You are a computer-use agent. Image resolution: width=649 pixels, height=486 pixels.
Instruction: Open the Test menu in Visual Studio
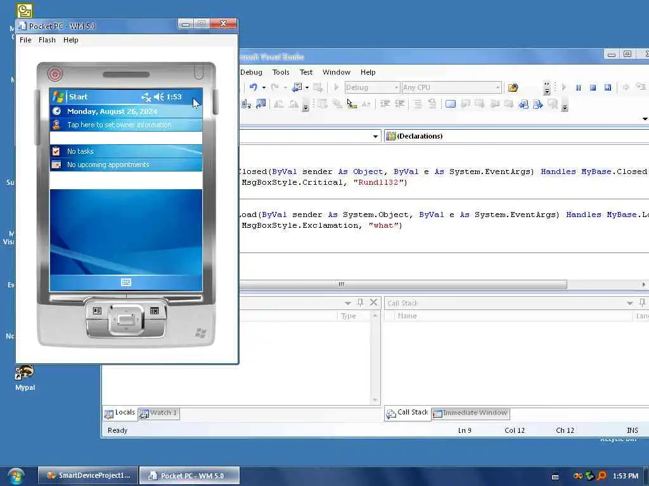coord(306,72)
